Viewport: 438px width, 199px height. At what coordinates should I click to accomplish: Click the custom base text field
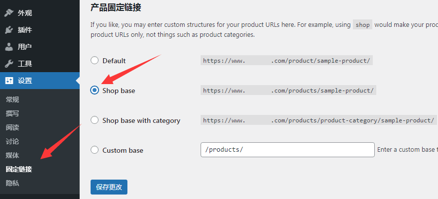pyautogui.click(x=287, y=150)
